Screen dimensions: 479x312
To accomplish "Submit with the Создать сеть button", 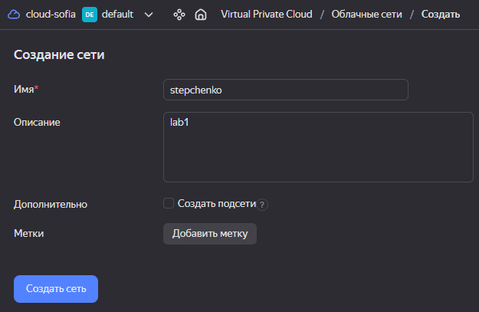I will tap(56, 289).
